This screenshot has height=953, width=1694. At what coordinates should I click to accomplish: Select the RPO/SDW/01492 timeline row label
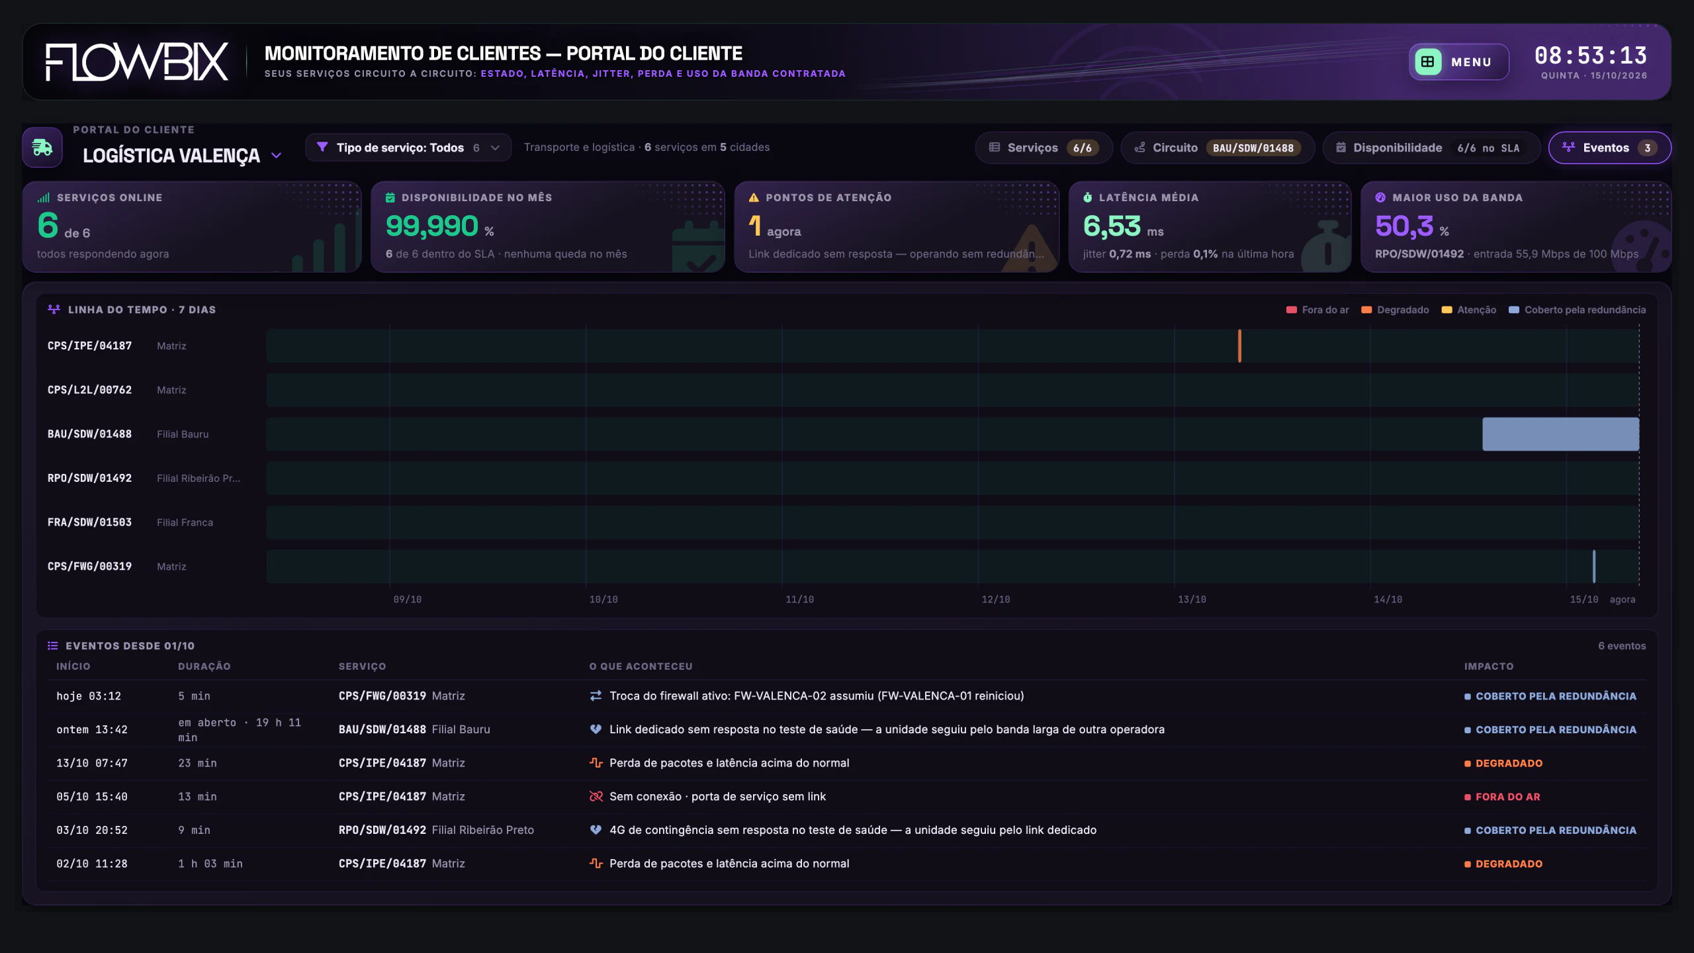[89, 478]
